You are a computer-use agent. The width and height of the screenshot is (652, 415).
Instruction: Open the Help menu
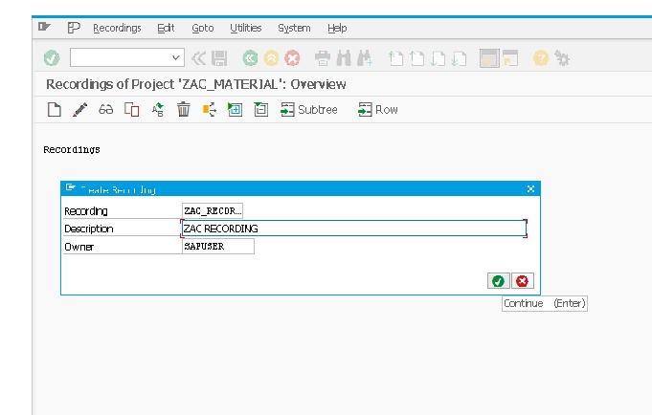(x=337, y=28)
